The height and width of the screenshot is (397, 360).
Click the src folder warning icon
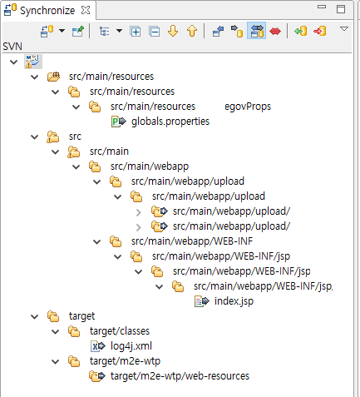[x=53, y=136]
